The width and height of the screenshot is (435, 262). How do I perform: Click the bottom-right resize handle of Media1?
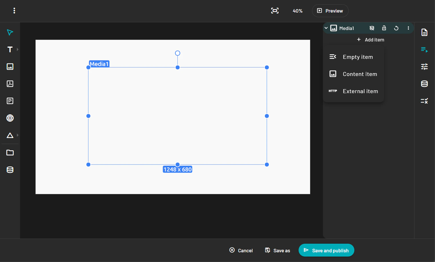tap(267, 165)
